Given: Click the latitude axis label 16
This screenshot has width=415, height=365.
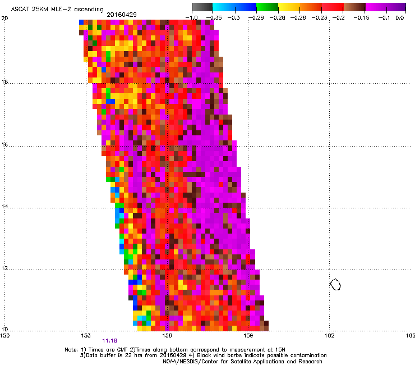Looking at the screenshot, I should tap(4, 145).
